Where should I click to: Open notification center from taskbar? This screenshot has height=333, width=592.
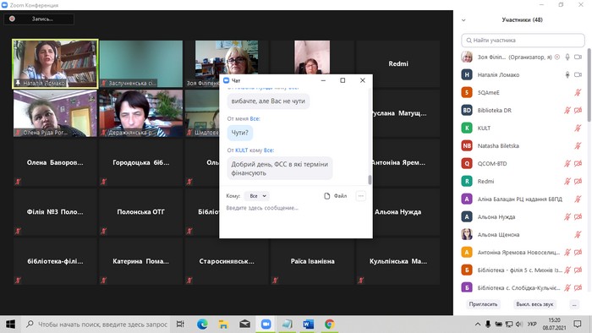(x=578, y=325)
